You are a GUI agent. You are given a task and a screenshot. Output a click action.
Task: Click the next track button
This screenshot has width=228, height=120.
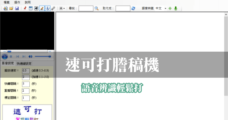(x=24, y=56)
